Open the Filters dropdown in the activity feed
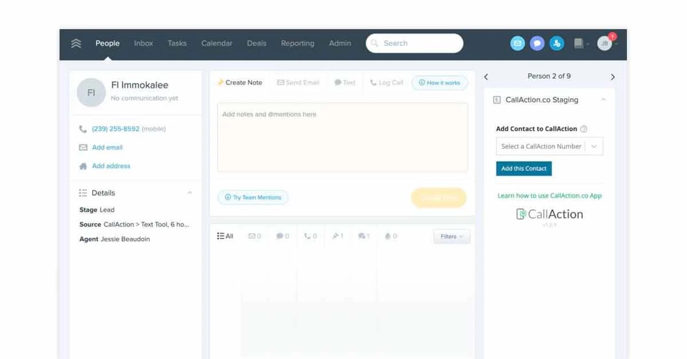687x359 pixels. tap(451, 236)
